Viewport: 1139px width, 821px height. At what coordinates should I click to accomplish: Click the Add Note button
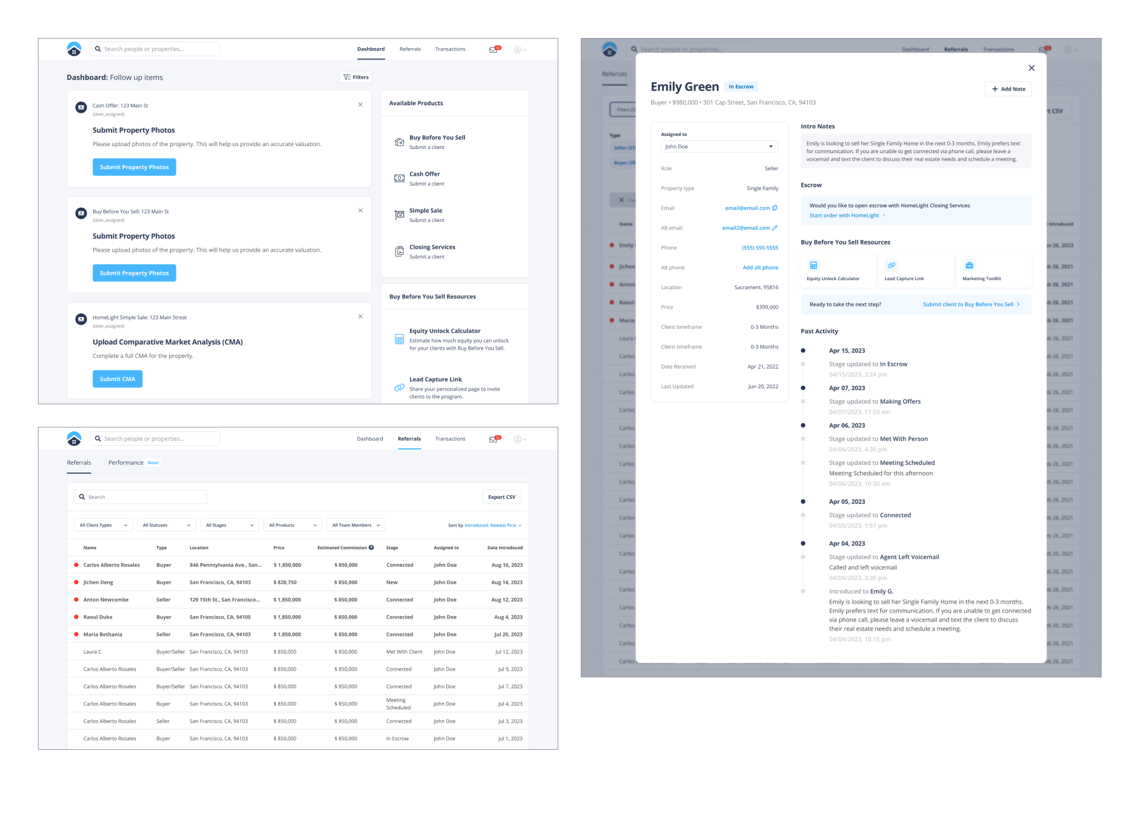[x=1008, y=89]
